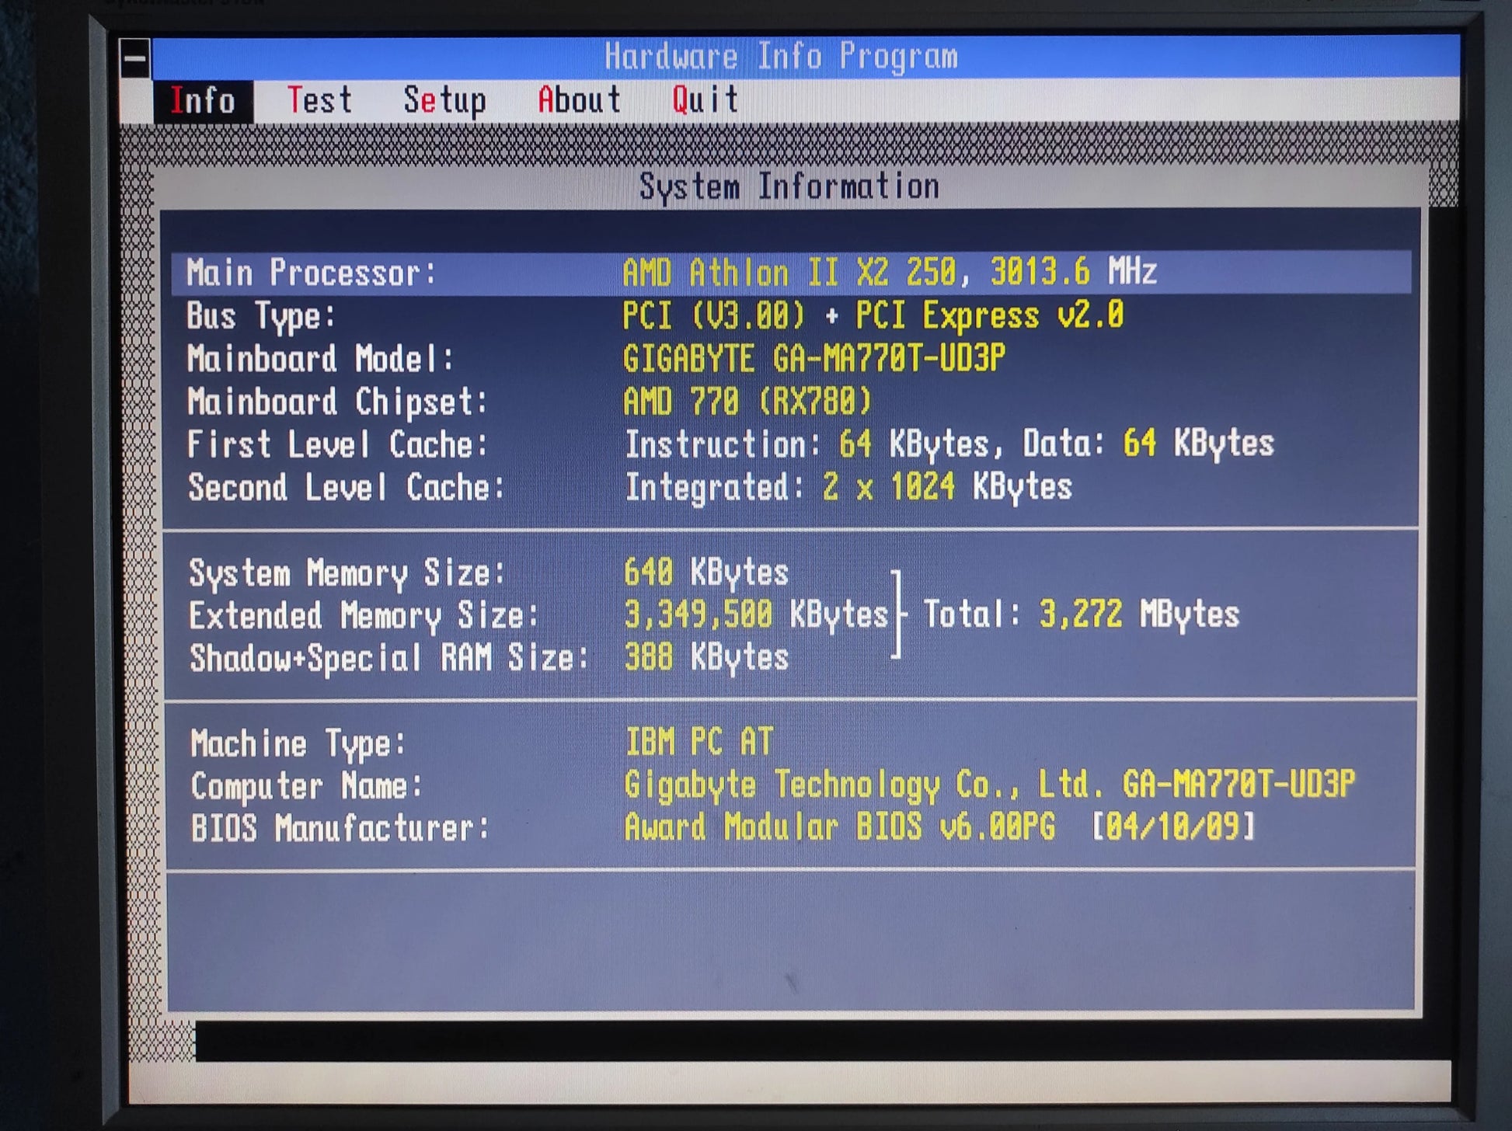The height and width of the screenshot is (1131, 1512).
Task: Open the Test menu
Action: pos(319,101)
